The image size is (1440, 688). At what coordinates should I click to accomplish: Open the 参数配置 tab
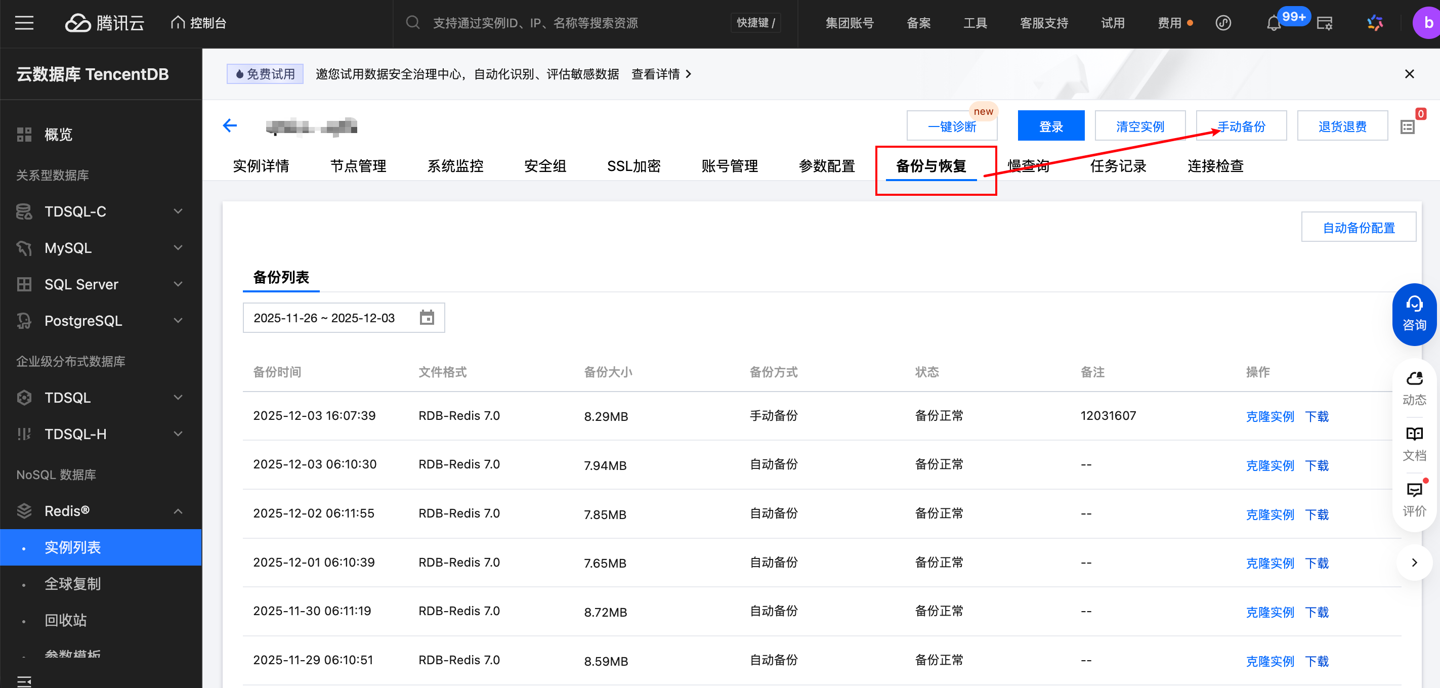point(826,166)
